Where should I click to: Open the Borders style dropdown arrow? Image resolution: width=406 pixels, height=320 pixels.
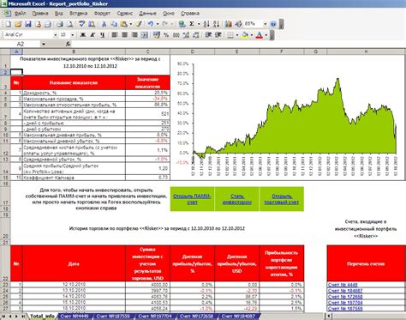point(237,35)
